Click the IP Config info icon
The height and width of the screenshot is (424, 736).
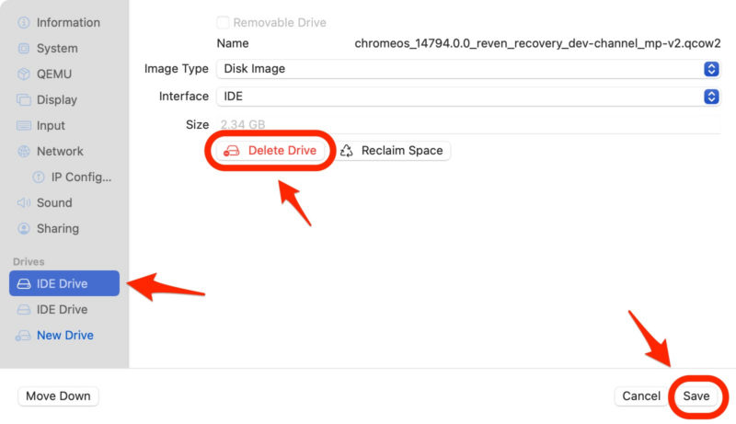pyautogui.click(x=39, y=178)
